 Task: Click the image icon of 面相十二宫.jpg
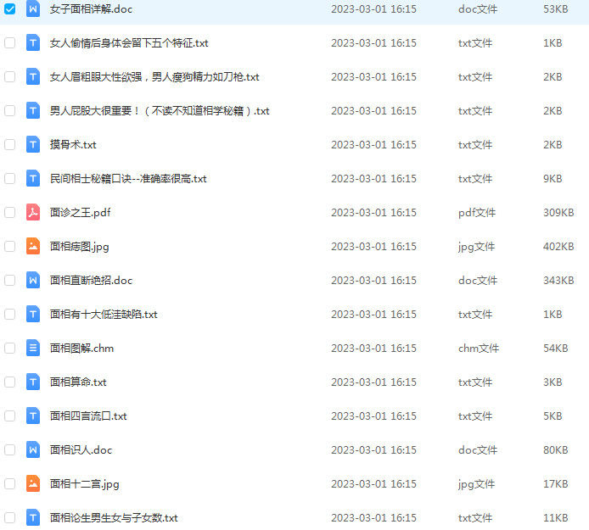click(33, 484)
